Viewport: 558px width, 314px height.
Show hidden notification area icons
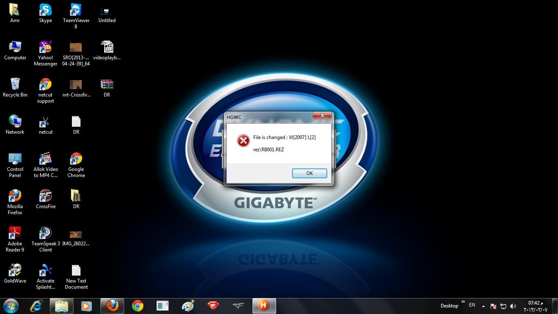483,306
